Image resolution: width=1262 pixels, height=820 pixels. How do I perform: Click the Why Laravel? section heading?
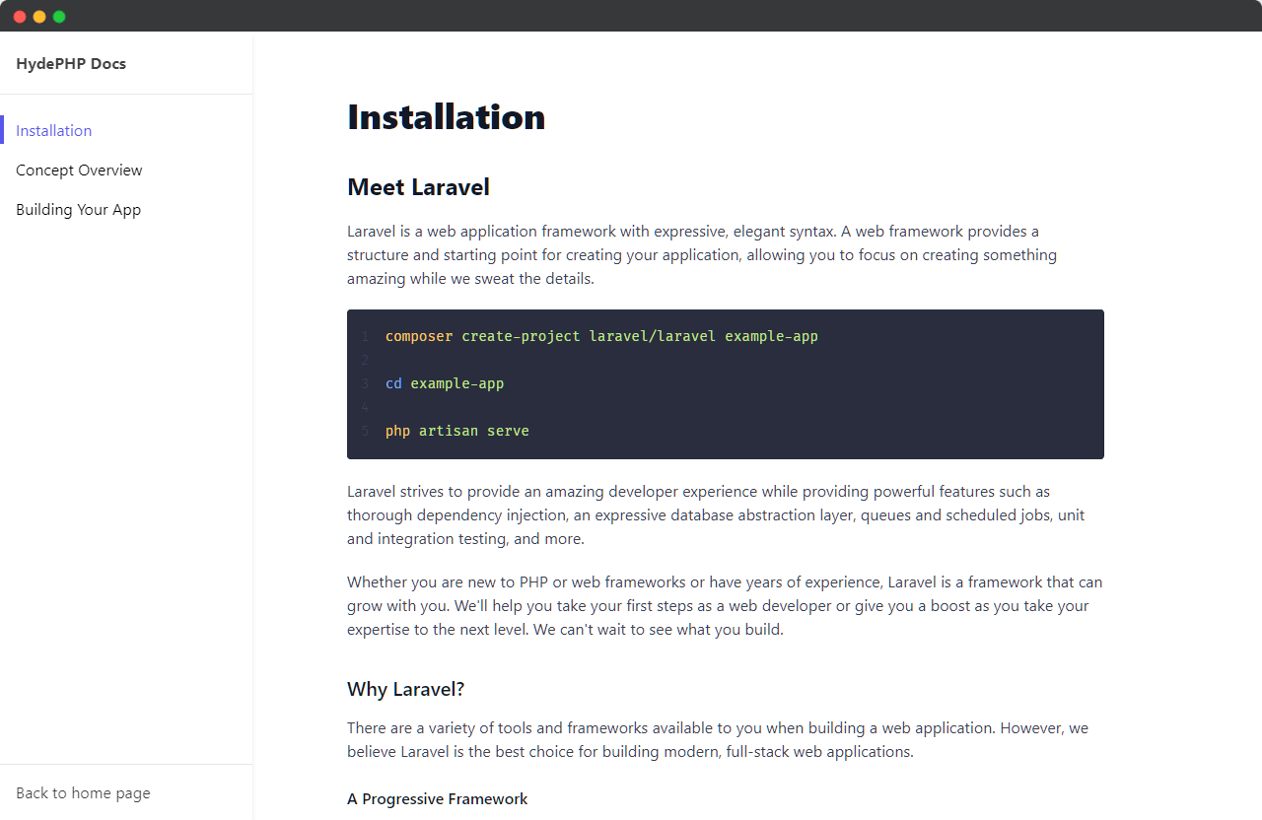[405, 689]
